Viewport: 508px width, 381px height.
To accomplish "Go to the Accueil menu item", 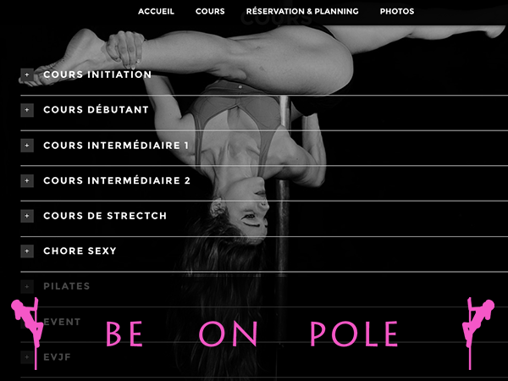I will (x=156, y=11).
